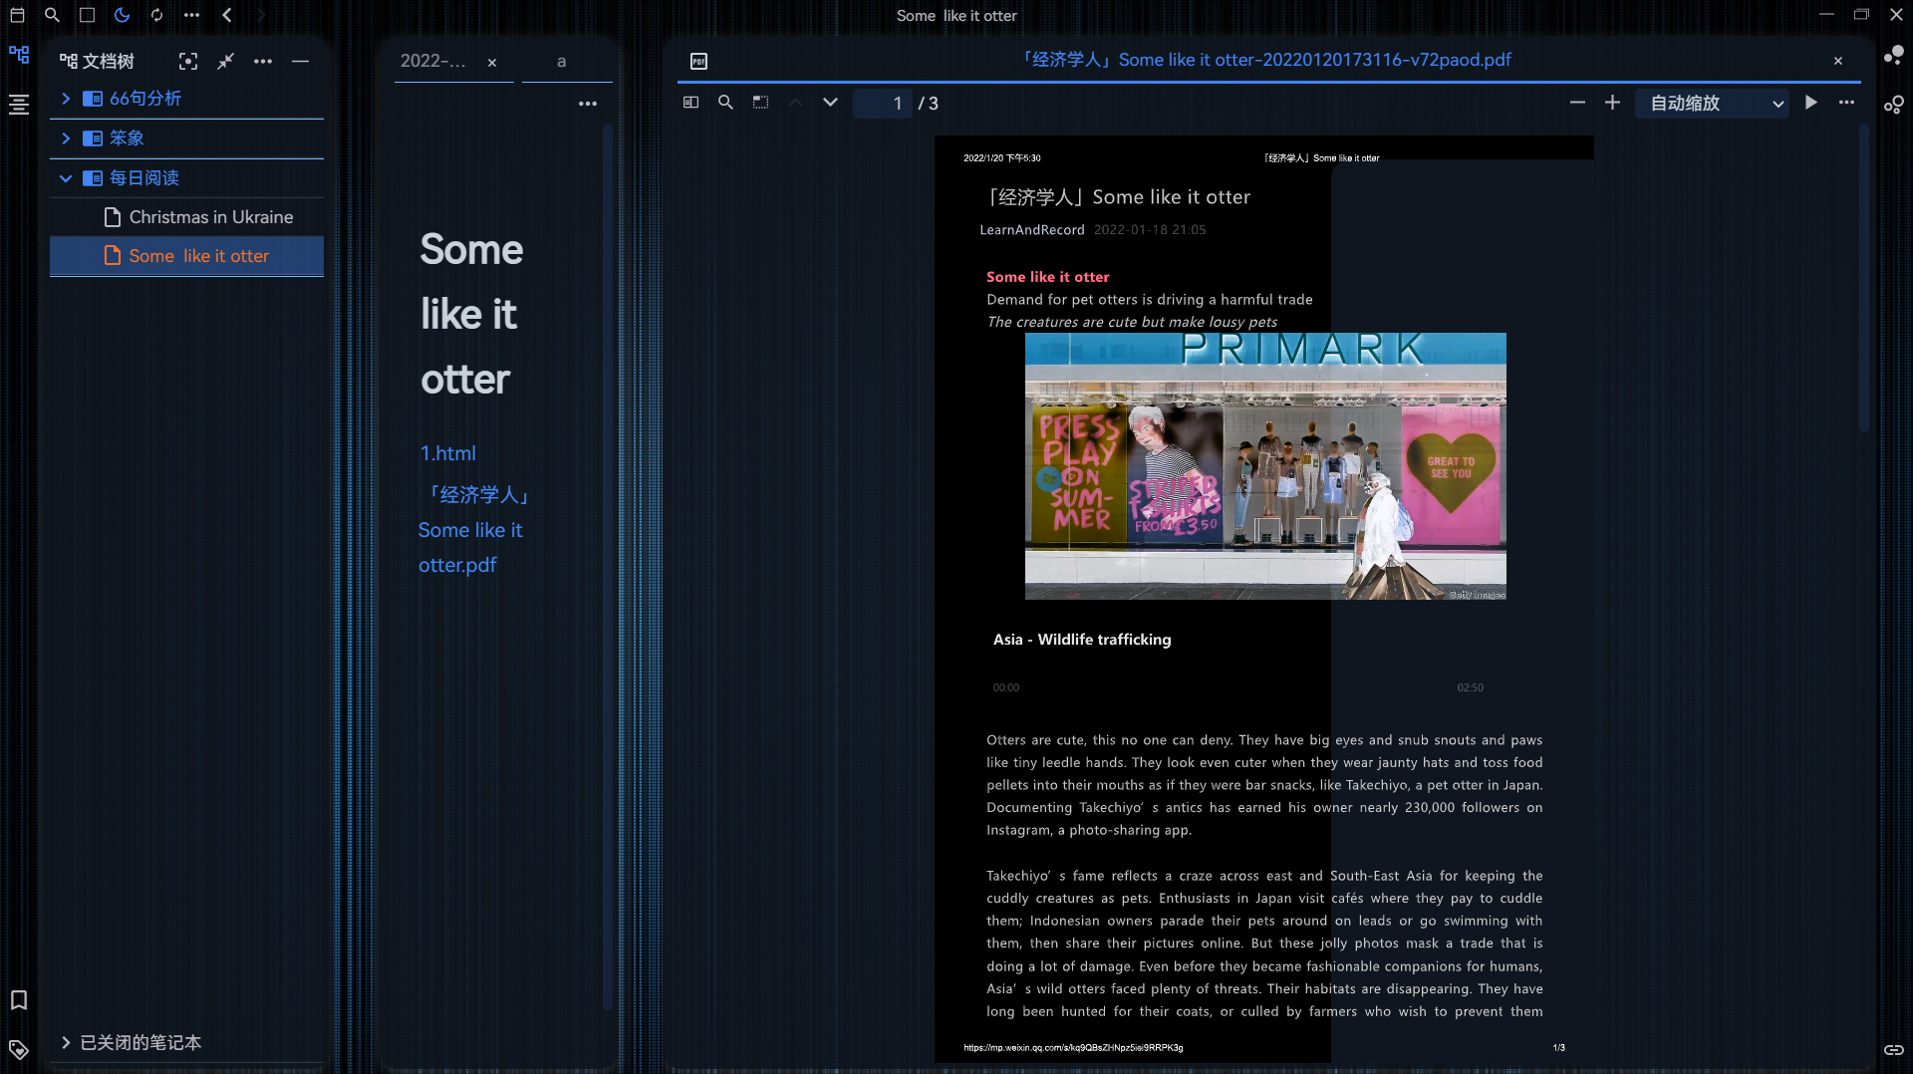Switch to tab labeled a
This screenshot has width=1913, height=1074.
pos(561,62)
